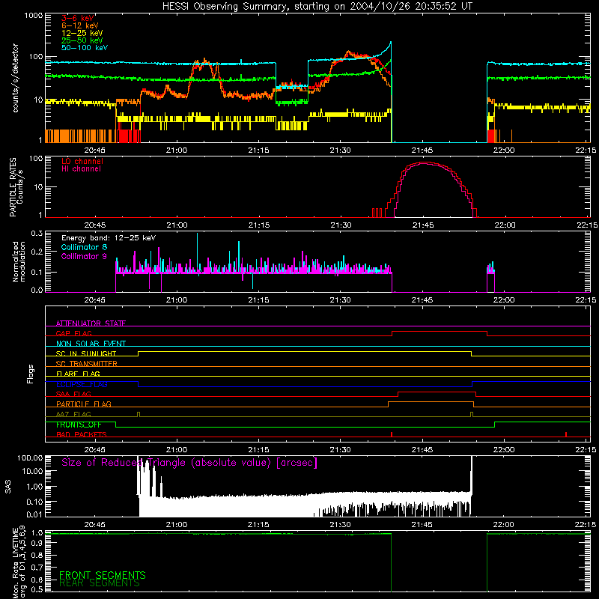Click the 'Flags' vertical axis label
The height and width of the screenshot is (599, 599).
pyautogui.click(x=31, y=374)
